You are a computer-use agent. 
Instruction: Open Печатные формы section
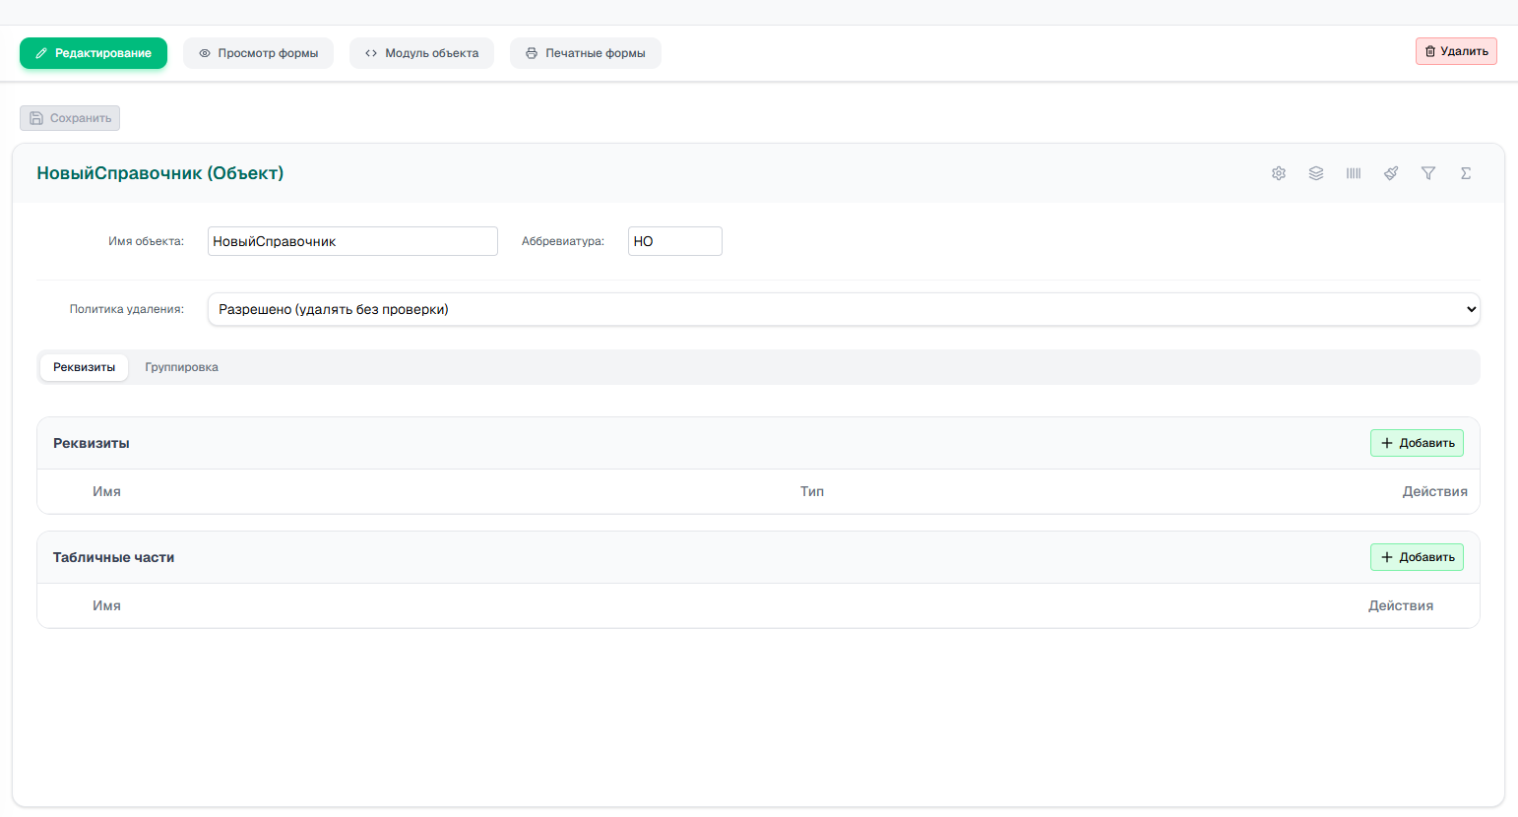pyautogui.click(x=586, y=53)
